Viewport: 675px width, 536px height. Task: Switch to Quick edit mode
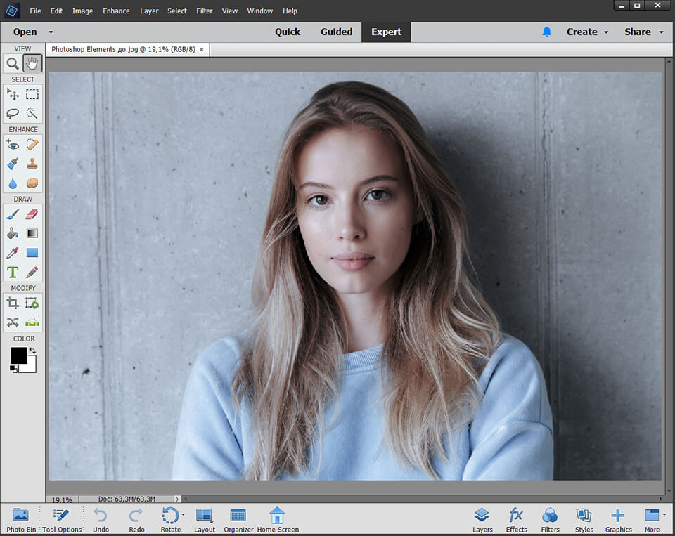pos(288,32)
